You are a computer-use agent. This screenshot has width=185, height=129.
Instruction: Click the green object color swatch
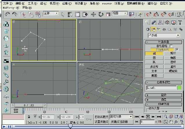coord(179,88)
